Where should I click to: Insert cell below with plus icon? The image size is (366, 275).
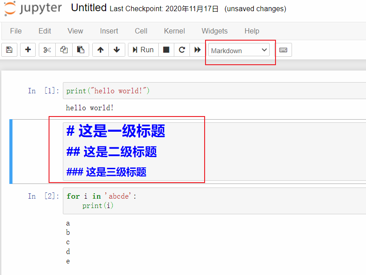[28, 50]
